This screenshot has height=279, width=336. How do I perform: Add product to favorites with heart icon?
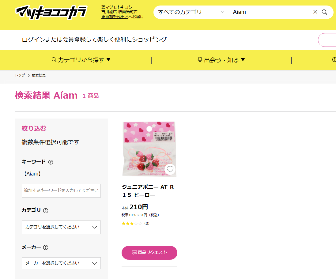(170, 169)
